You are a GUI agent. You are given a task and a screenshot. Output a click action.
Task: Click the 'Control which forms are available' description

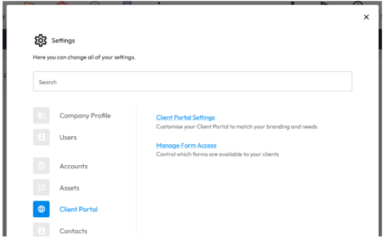point(217,154)
